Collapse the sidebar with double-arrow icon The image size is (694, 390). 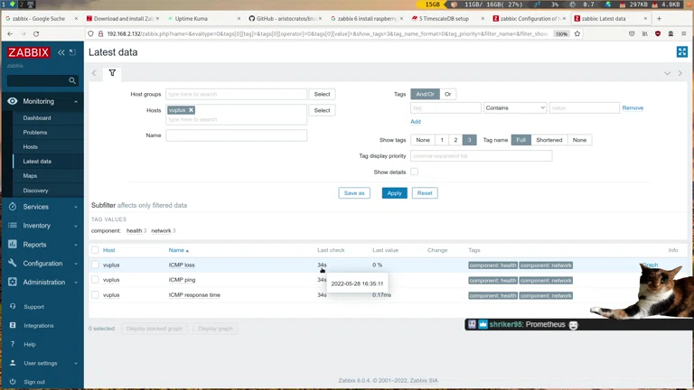(61, 52)
